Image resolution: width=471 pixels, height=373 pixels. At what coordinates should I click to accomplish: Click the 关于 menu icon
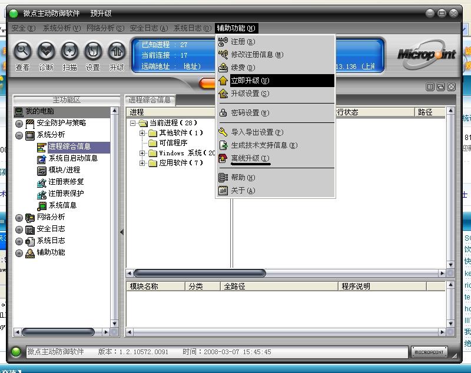click(x=223, y=190)
